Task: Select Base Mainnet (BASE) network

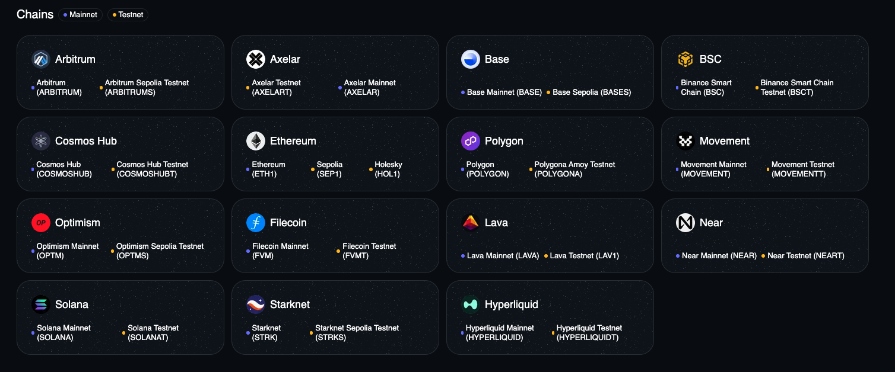Action: coord(504,92)
